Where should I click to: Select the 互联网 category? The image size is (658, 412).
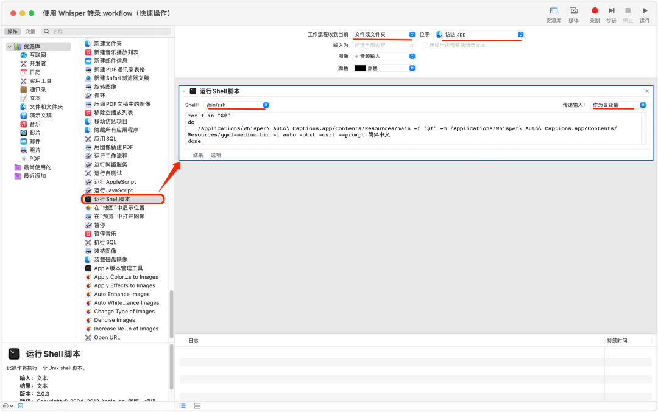[x=38, y=55]
